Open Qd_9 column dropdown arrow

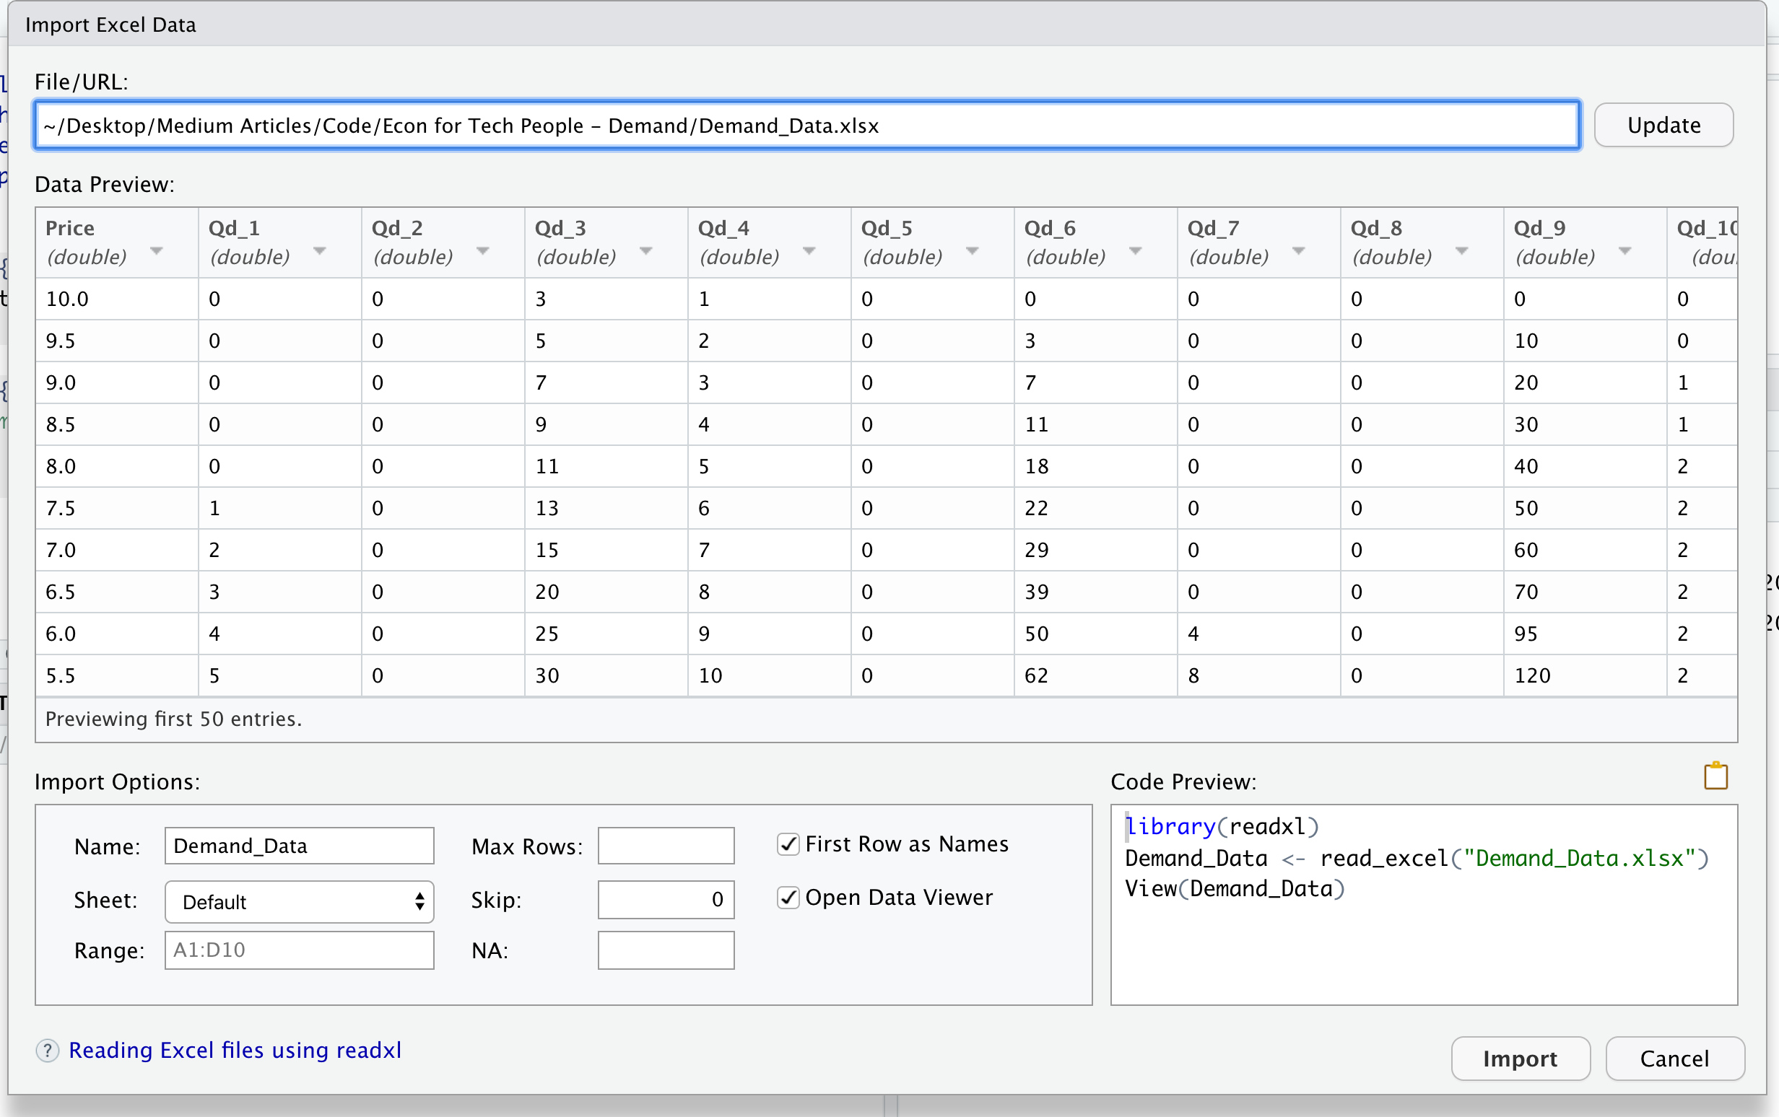tap(1624, 251)
